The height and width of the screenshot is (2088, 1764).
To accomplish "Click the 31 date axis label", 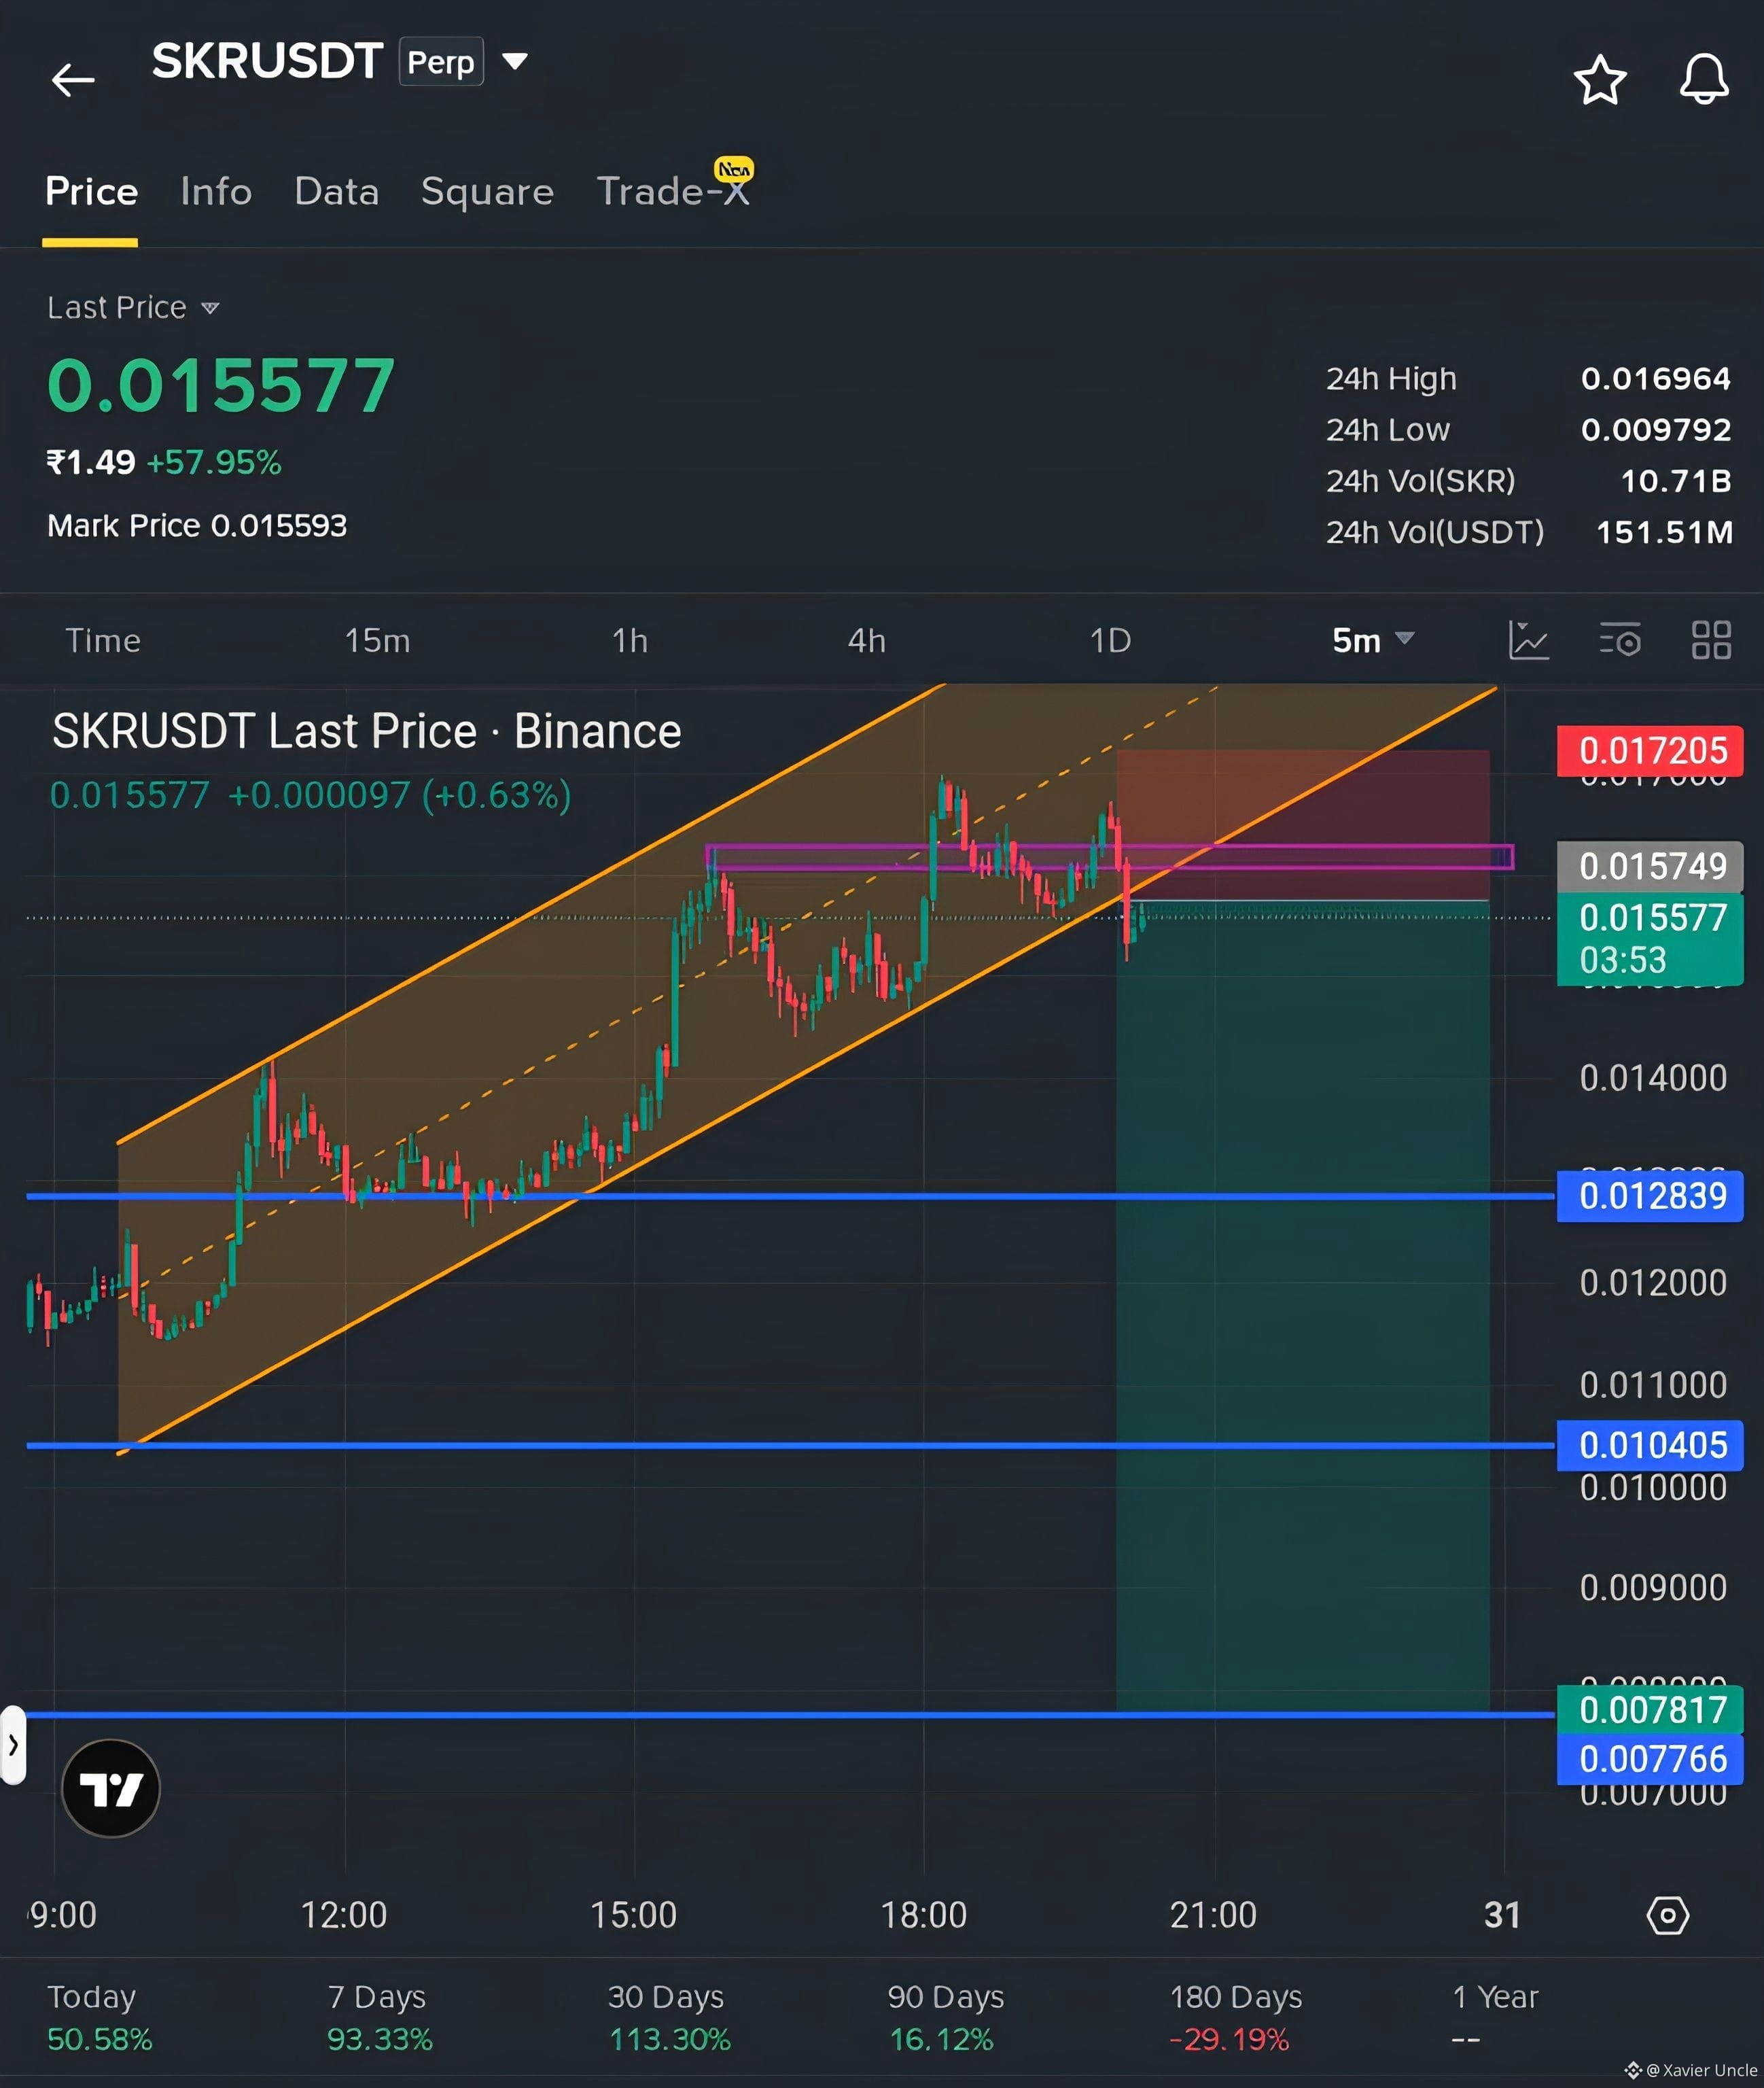I will 1502,1915.
